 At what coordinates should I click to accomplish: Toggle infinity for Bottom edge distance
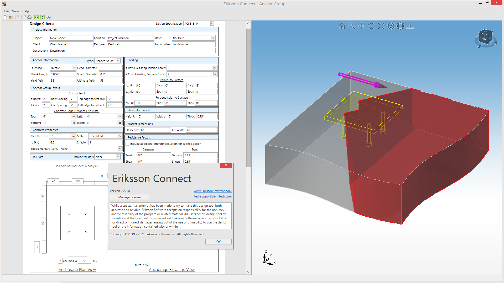point(74,123)
